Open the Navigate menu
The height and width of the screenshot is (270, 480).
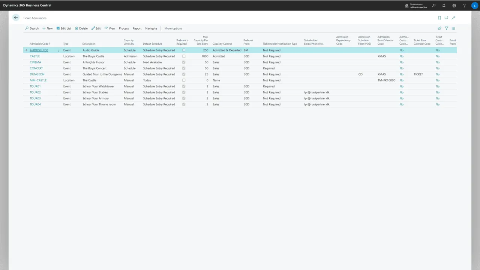(x=151, y=28)
